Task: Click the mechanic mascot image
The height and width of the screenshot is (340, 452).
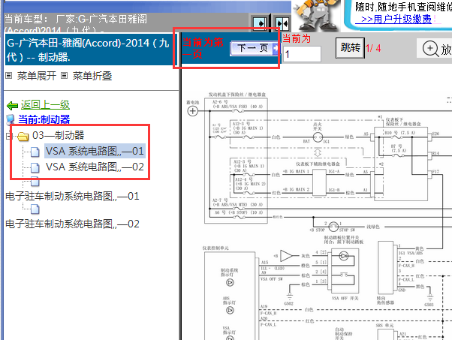Action: 317,15
